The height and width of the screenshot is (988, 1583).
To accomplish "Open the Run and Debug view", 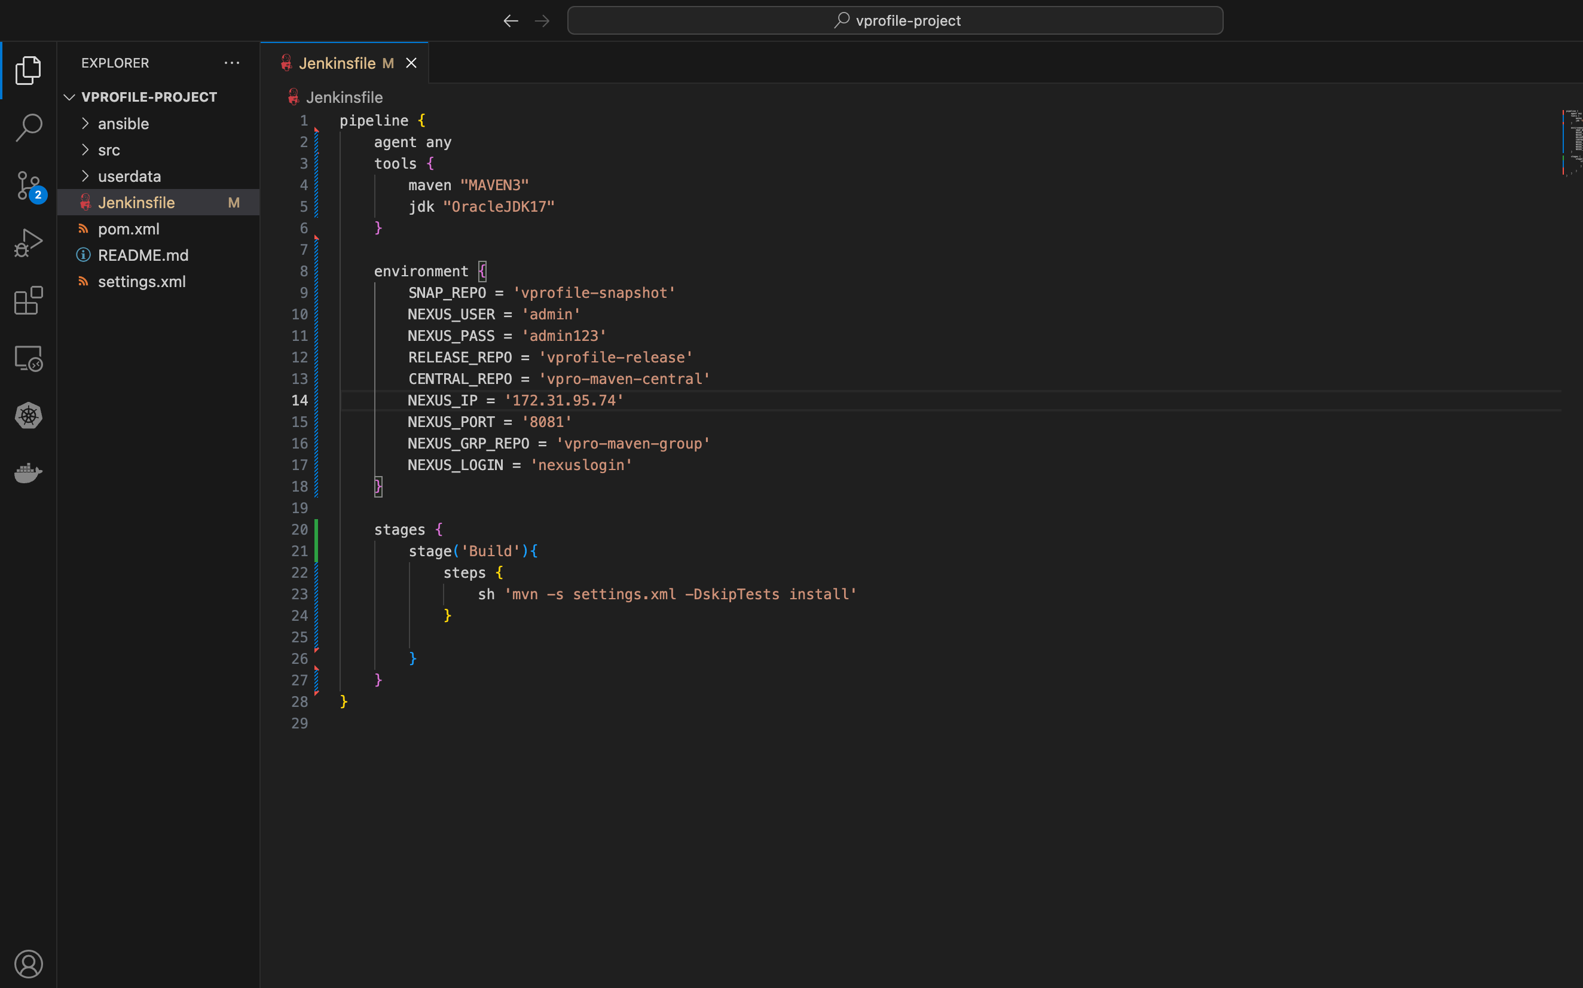I will coord(28,243).
